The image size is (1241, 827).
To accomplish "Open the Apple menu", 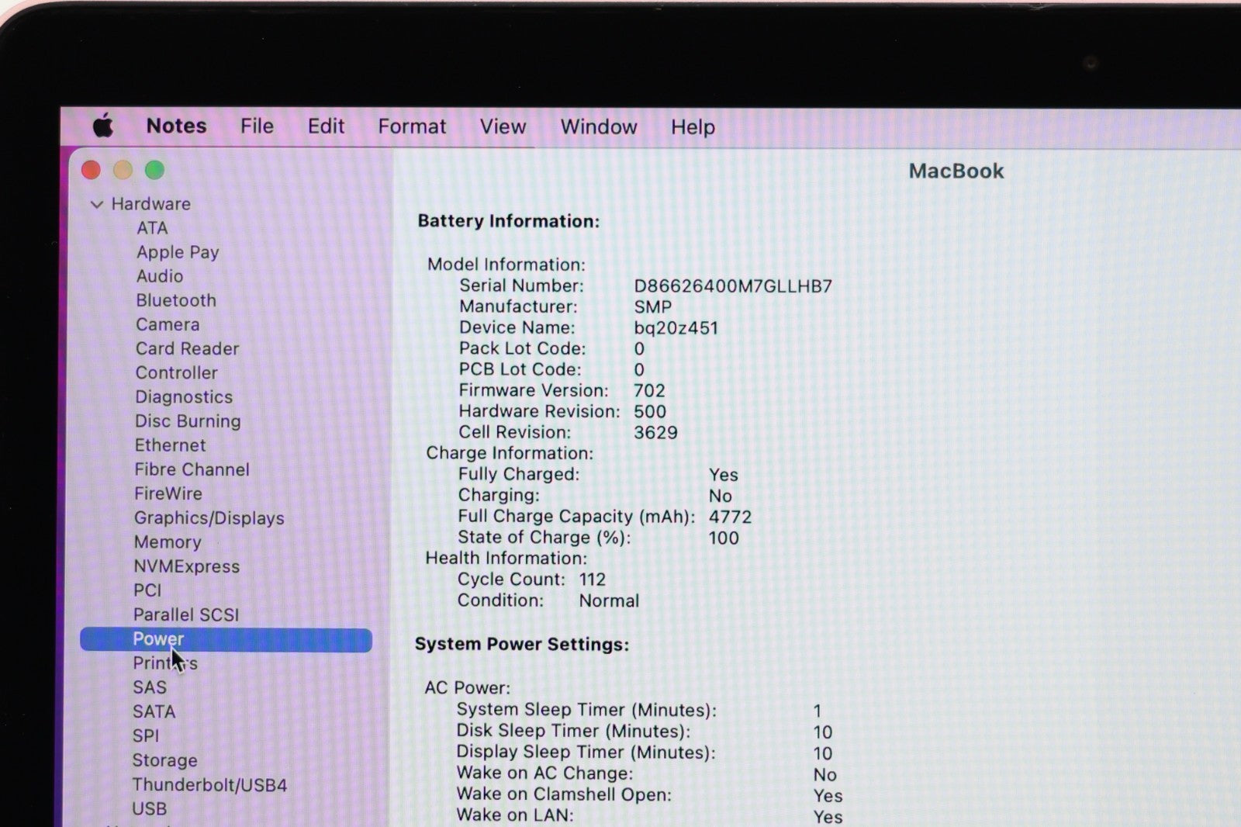I will click(103, 126).
